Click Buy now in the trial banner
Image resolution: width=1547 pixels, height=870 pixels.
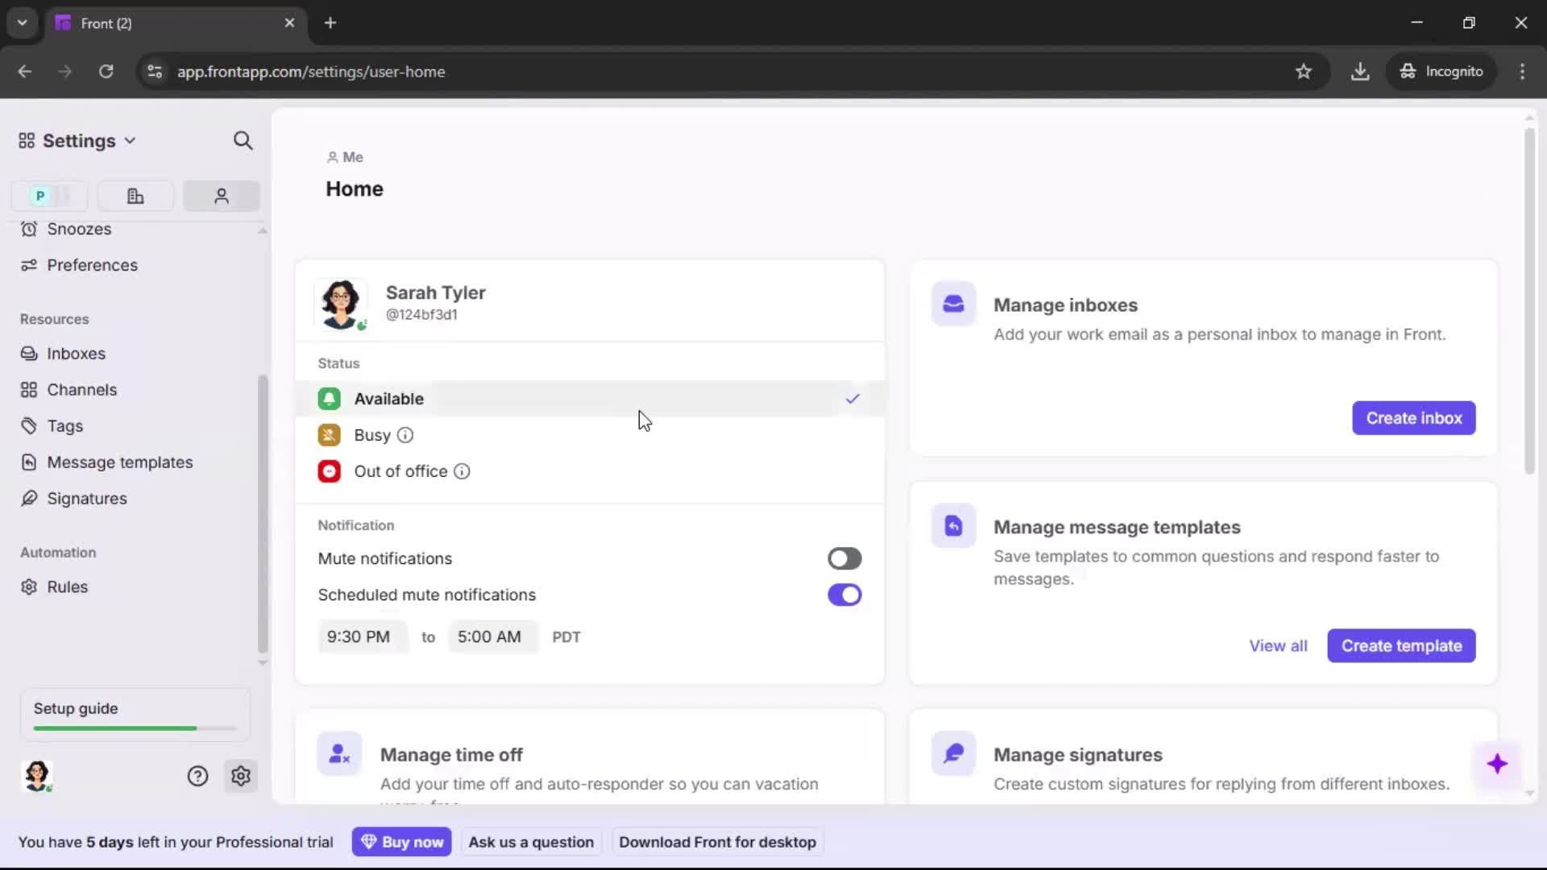click(x=402, y=841)
